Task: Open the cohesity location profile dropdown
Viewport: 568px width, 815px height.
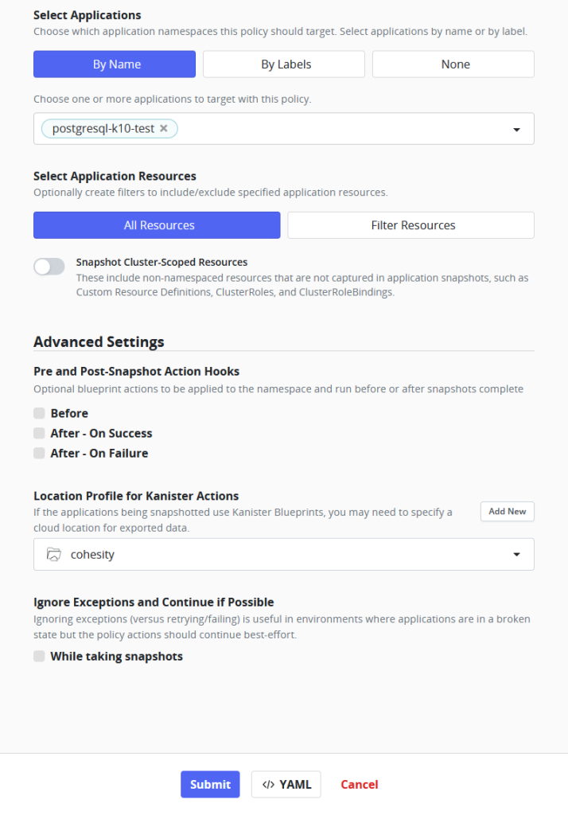Action: click(x=516, y=555)
